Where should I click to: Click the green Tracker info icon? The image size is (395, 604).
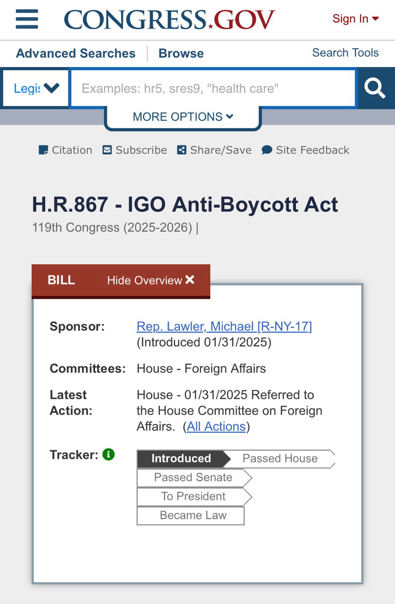tap(109, 454)
